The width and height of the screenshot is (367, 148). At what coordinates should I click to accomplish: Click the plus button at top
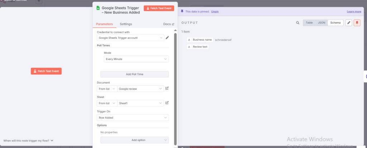tap(39, 1)
